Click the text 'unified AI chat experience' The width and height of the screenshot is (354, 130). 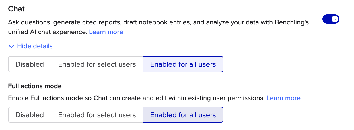[47, 32]
